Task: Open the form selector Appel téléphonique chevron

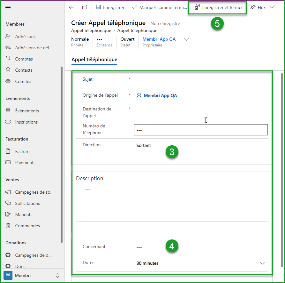Action: tap(161, 31)
